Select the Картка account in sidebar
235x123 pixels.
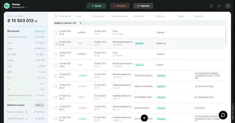click(26, 60)
